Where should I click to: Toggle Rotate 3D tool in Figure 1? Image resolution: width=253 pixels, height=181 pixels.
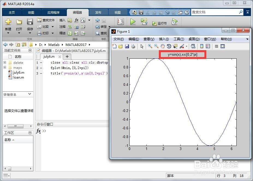(x=169, y=46)
